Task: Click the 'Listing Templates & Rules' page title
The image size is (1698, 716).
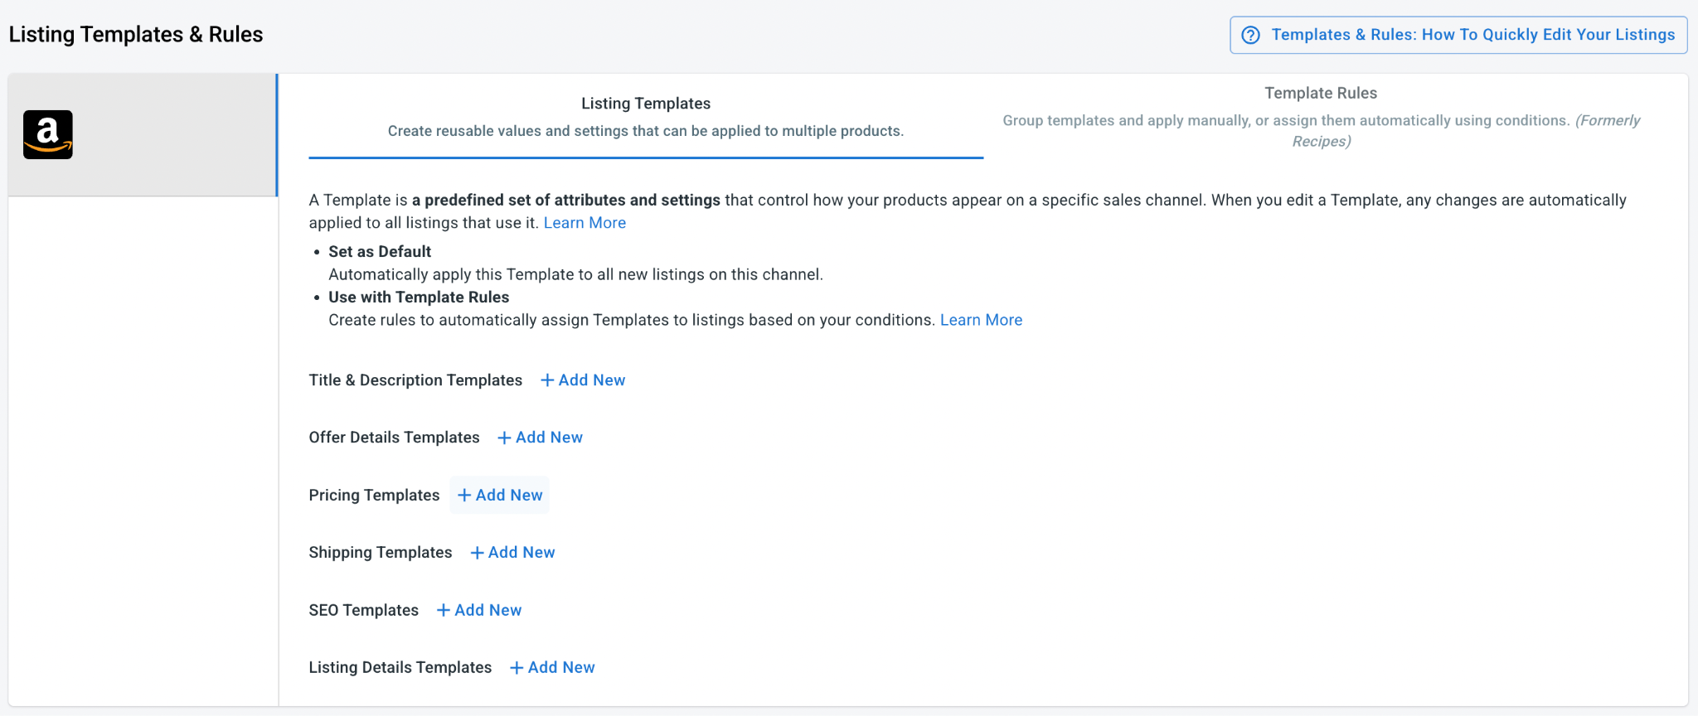Action: click(x=136, y=35)
